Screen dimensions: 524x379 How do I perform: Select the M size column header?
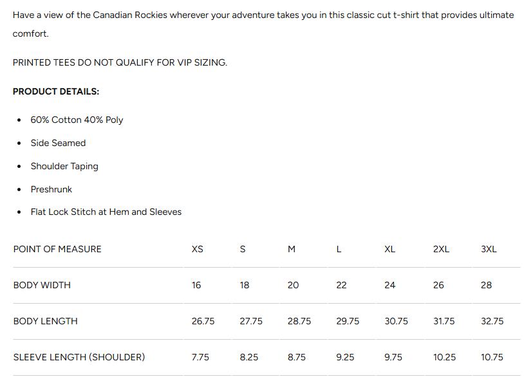(292, 249)
